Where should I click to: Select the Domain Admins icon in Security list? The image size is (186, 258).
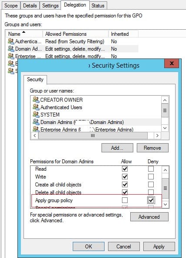coord(36,122)
